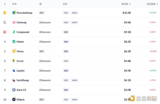Click the Uniswap unicorn icon
160x104 pixels.
click(14, 22)
